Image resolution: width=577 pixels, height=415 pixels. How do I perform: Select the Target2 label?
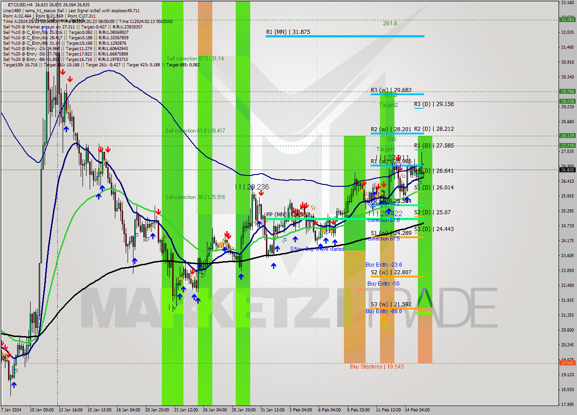tap(389, 105)
